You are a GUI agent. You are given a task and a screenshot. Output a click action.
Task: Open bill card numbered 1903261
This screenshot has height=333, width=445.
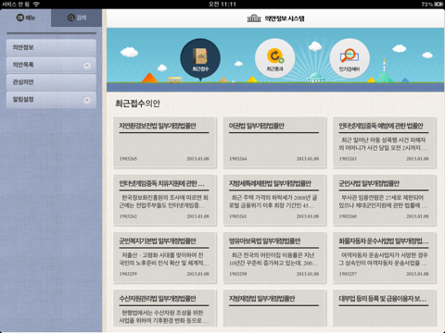pos(274,200)
